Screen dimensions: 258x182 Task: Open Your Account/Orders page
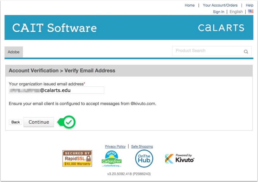[220, 5]
